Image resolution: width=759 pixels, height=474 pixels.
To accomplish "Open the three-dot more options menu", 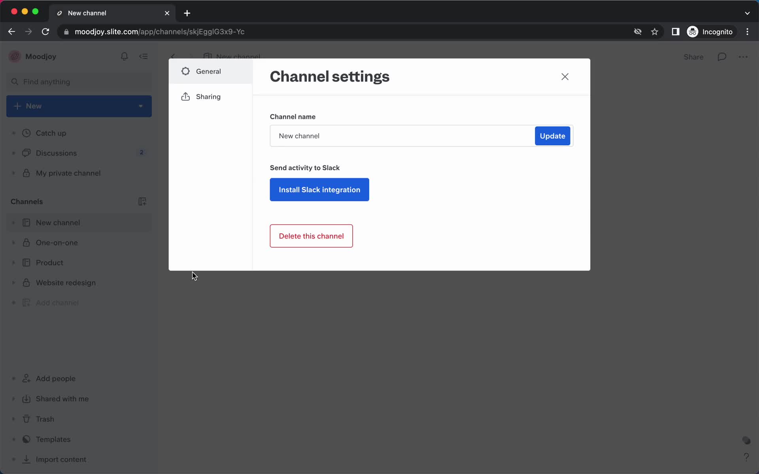I will [743, 57].
